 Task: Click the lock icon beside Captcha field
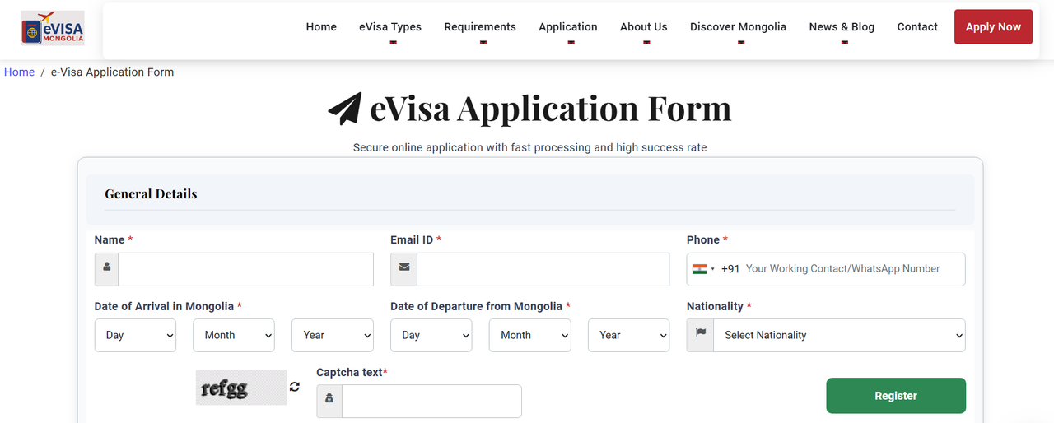pos(329,401)
